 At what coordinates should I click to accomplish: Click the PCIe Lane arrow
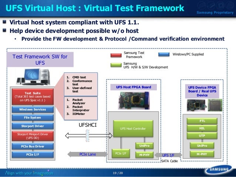88,154
